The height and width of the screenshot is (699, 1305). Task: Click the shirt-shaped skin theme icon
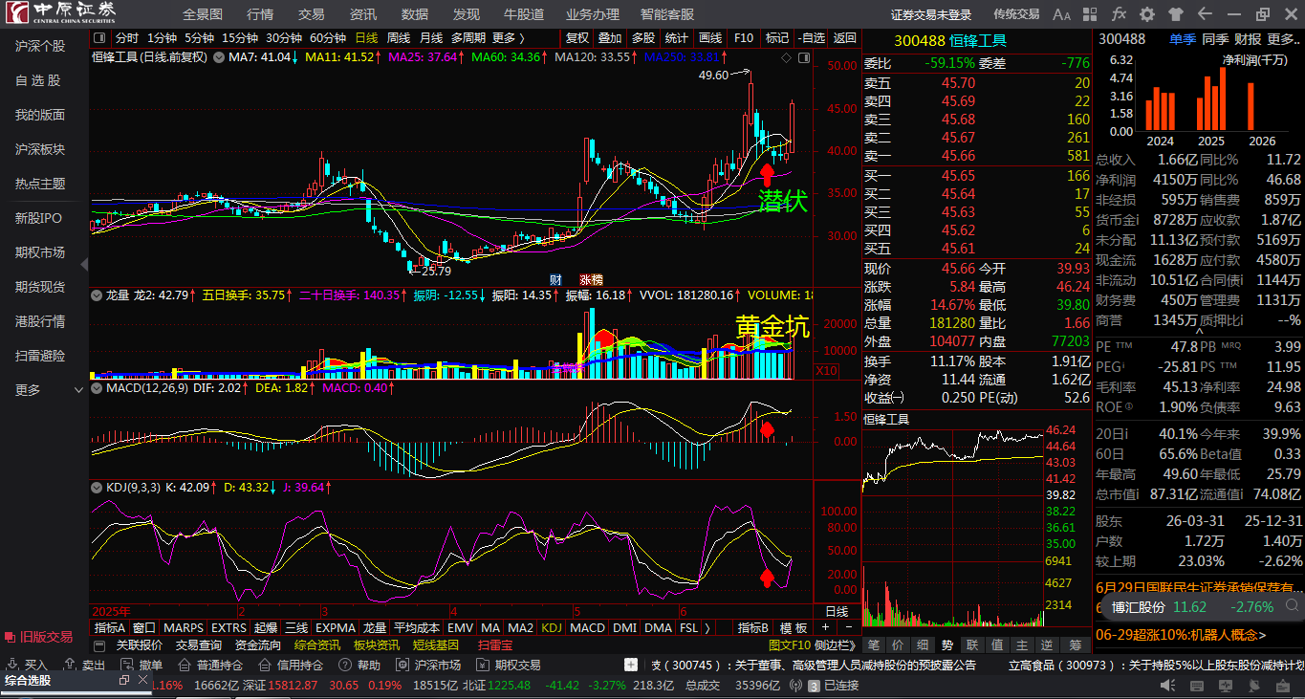click(1176, 14)
